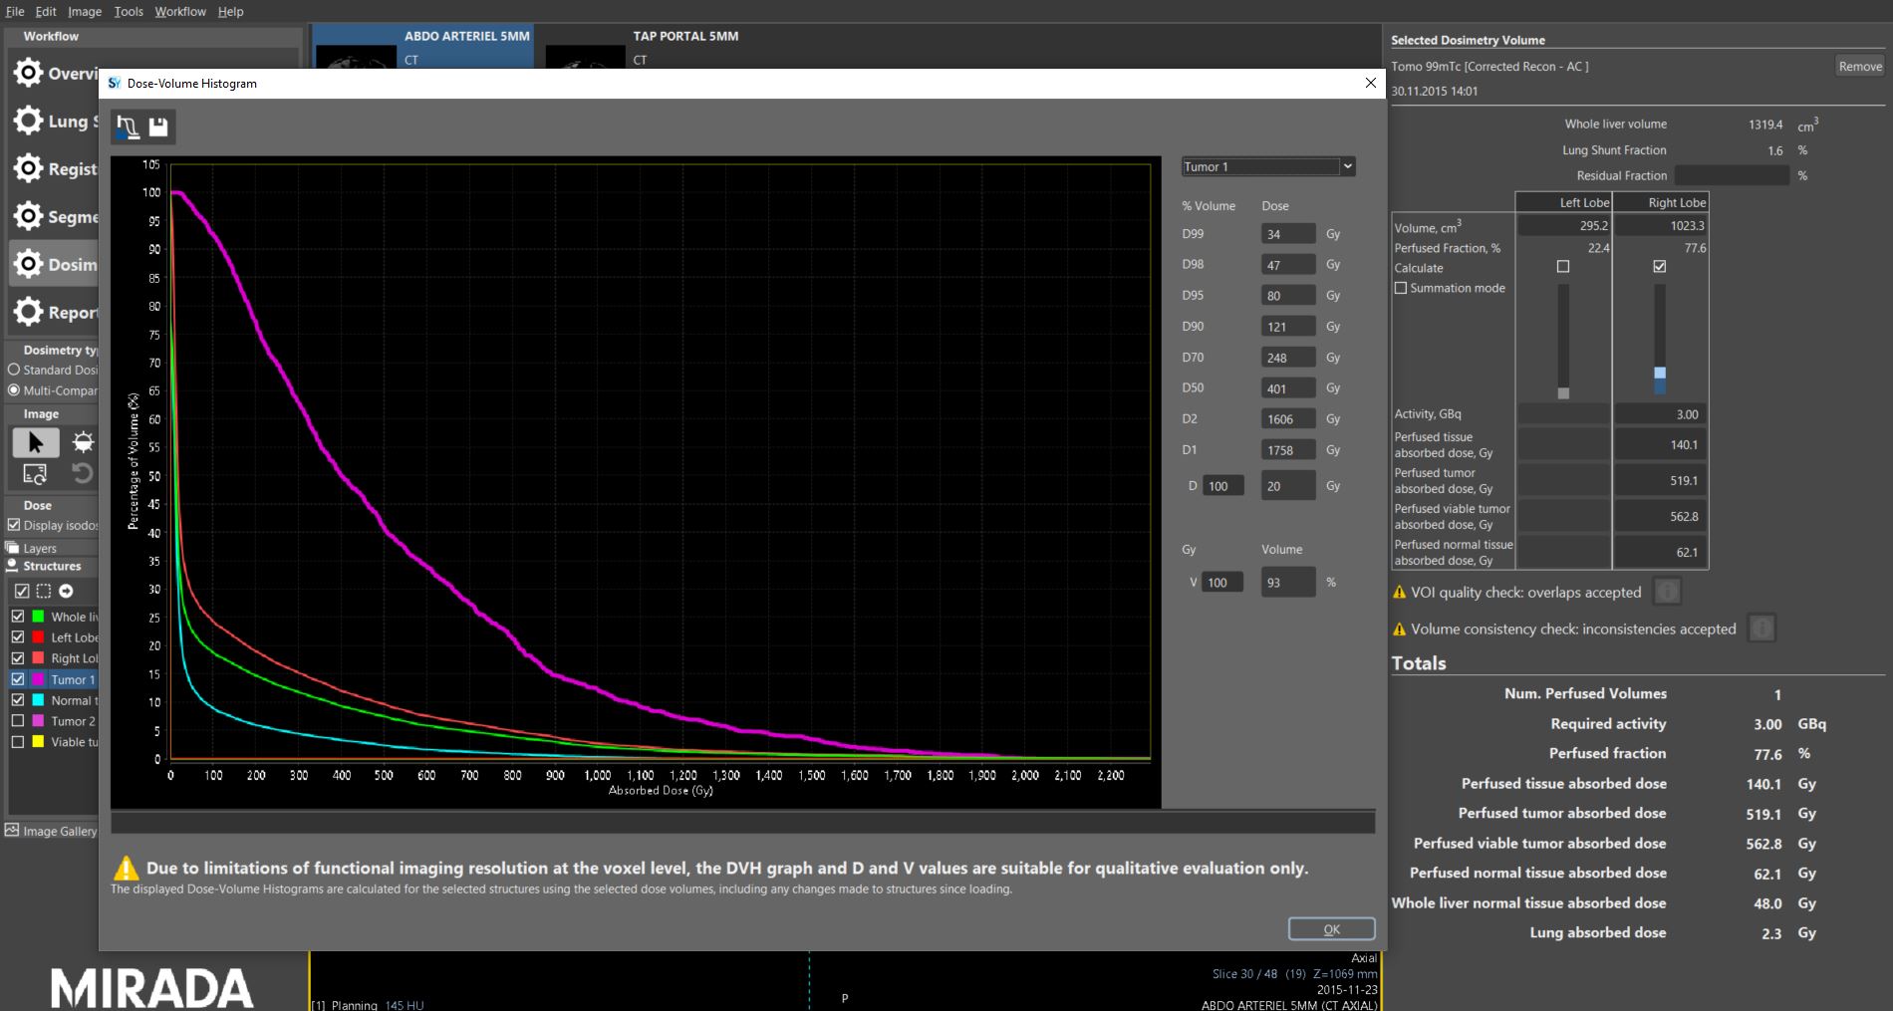1893x1011 pixels.
Task: Click the save histogram icon
Action: point(158,126)
